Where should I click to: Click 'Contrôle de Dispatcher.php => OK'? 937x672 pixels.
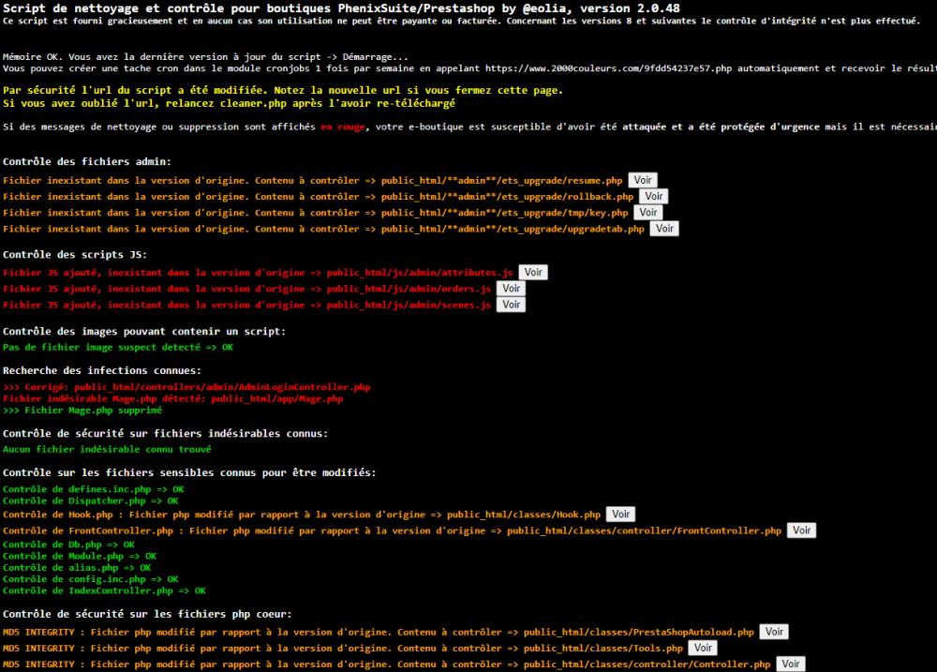pos(91,501)
